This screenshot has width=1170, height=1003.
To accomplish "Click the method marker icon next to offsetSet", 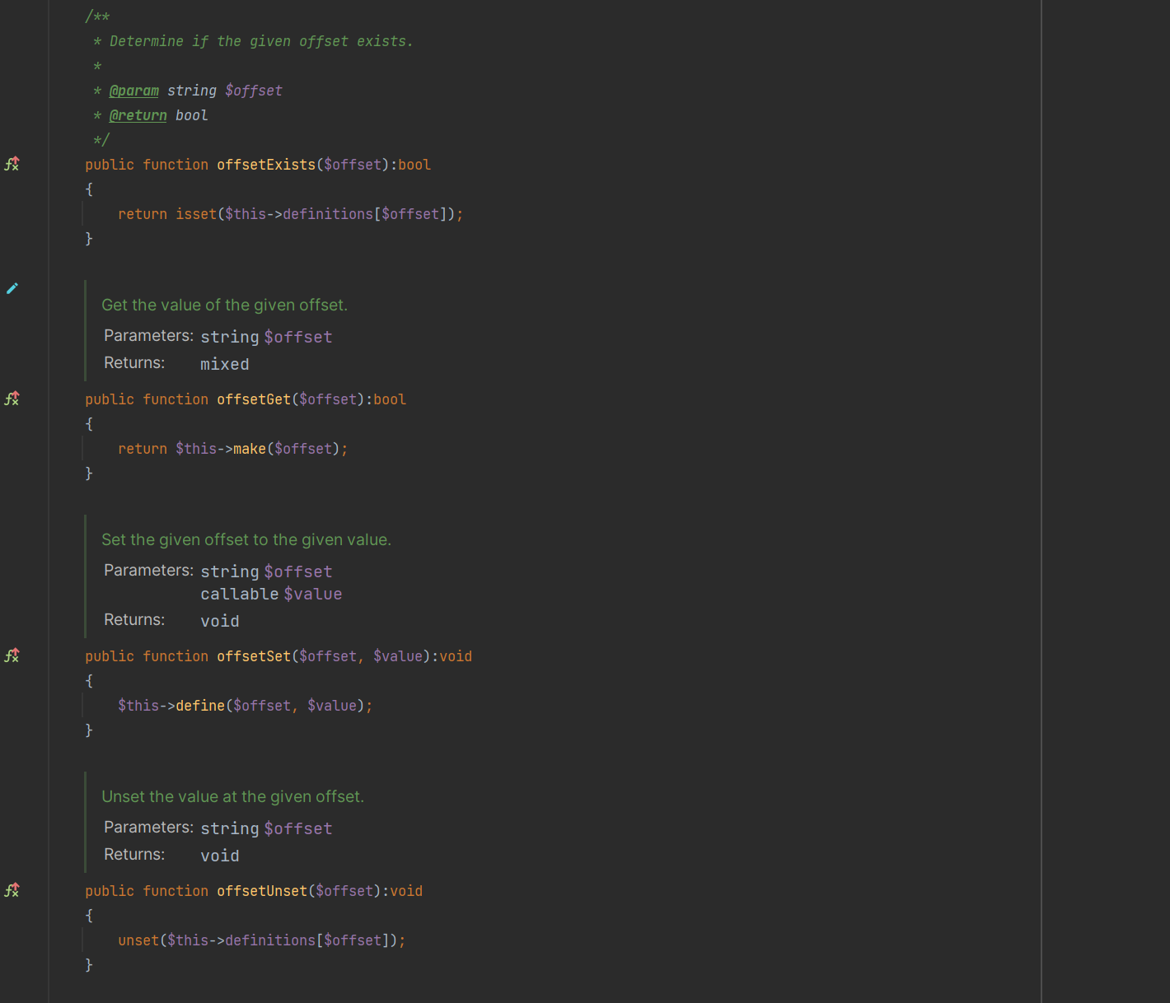I will [12, 655].
